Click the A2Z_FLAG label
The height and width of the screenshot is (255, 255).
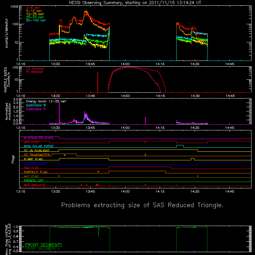(31, 176)
